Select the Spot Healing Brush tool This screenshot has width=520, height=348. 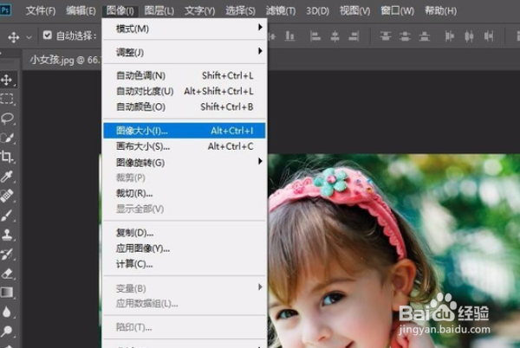tap(7, 196)
